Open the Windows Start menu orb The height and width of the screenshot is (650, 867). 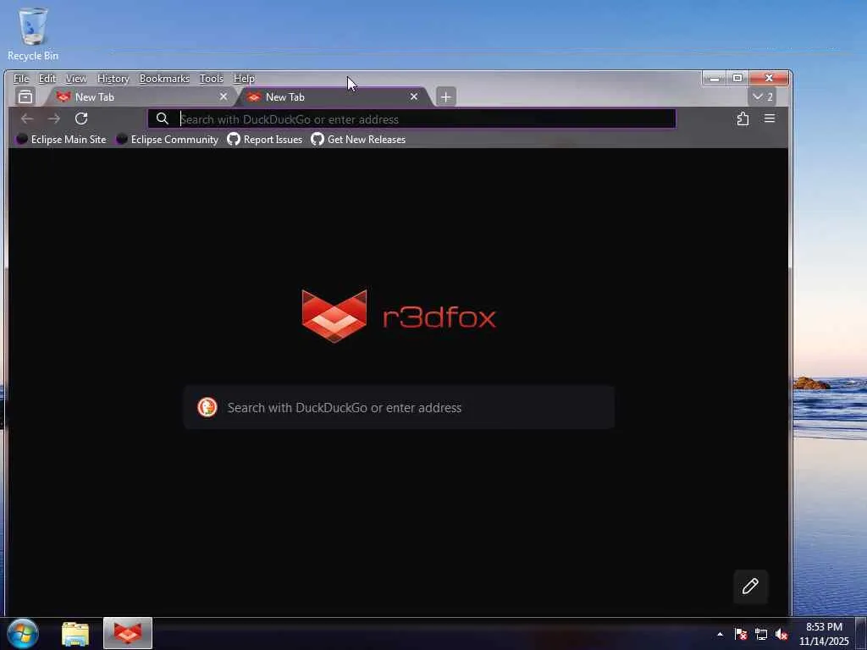point(23,633)
